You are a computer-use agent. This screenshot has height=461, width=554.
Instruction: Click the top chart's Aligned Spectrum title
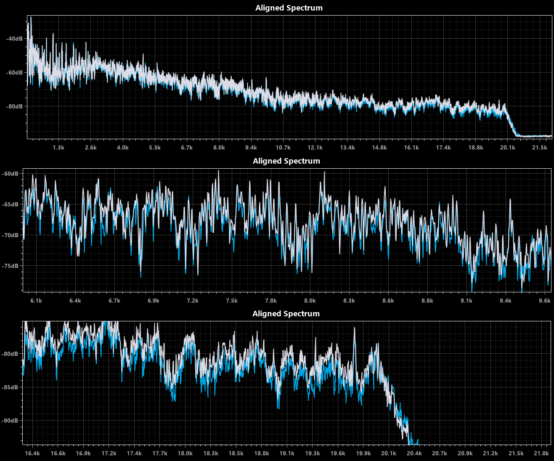[x=289, y=8]
